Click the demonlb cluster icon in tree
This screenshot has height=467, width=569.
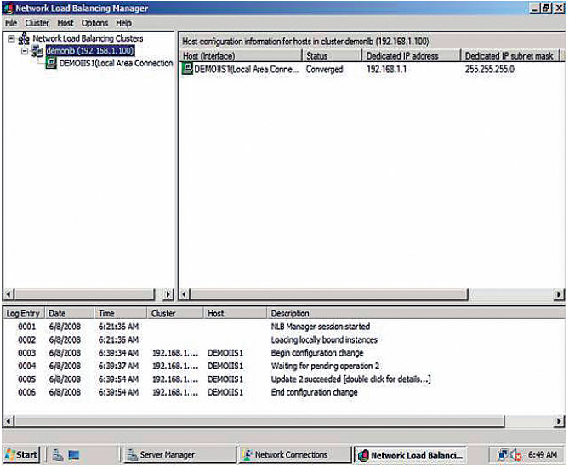[x=37, y=51]
